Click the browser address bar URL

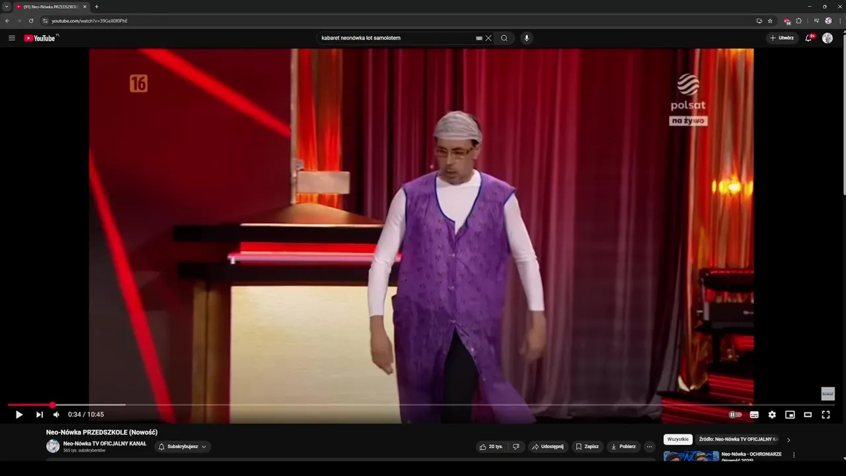(x=89, y=20)
